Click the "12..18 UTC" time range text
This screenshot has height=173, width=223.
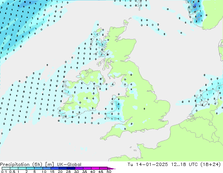[x=184, y=165]
